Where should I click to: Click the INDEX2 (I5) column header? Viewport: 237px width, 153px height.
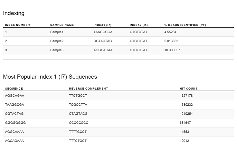click(x=138, y=25)
